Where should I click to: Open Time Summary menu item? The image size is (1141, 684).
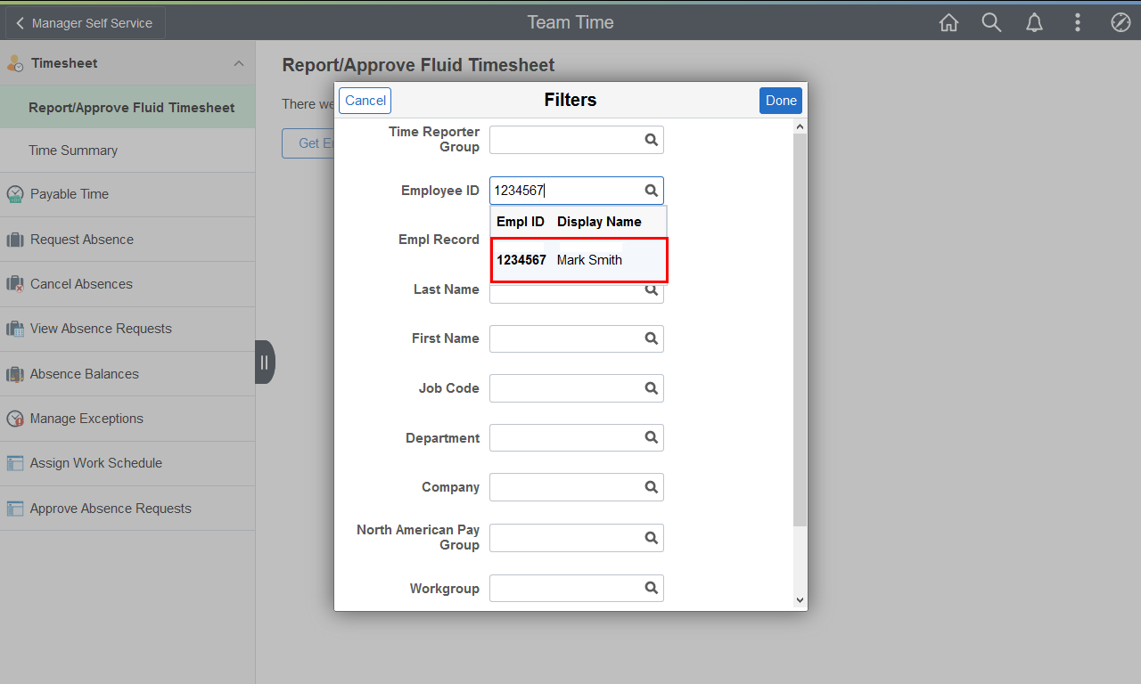[127, 151]
